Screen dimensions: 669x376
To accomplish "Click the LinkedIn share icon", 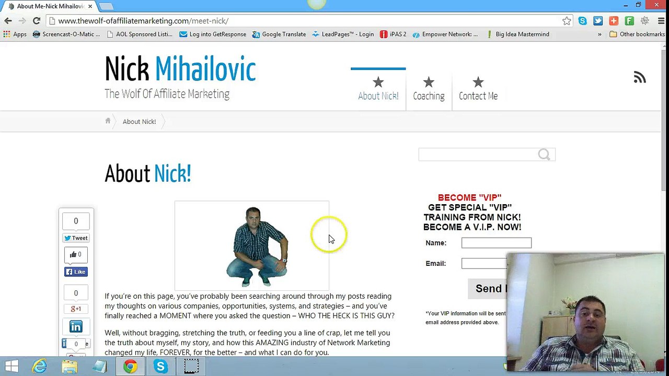I will point(76,327).
